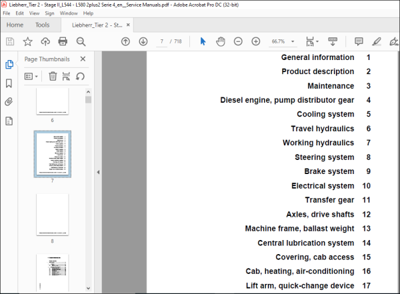Click 'Maintenance' contents entry
Viewport: 400px width, 294px height.
(331, 86)
